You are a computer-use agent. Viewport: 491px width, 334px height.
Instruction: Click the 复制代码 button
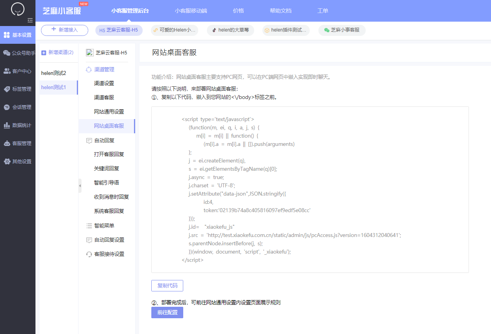[167, 286]
